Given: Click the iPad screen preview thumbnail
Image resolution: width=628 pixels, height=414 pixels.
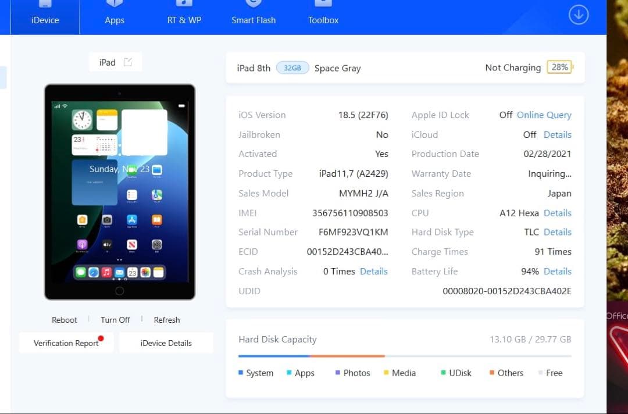Looking at the screenshot, I should pos(120,192).
